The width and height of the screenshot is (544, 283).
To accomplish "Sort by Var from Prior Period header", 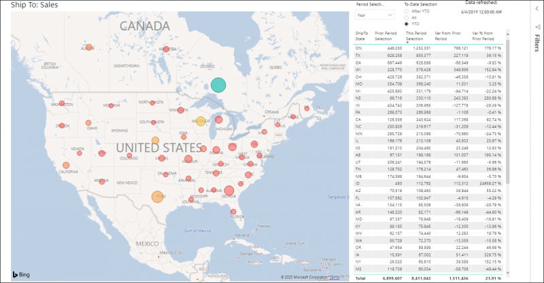I will (447, 36).
